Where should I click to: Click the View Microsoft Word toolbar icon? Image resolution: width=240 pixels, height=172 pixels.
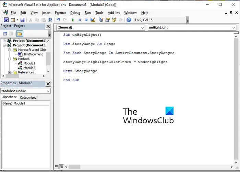(6, 20)
